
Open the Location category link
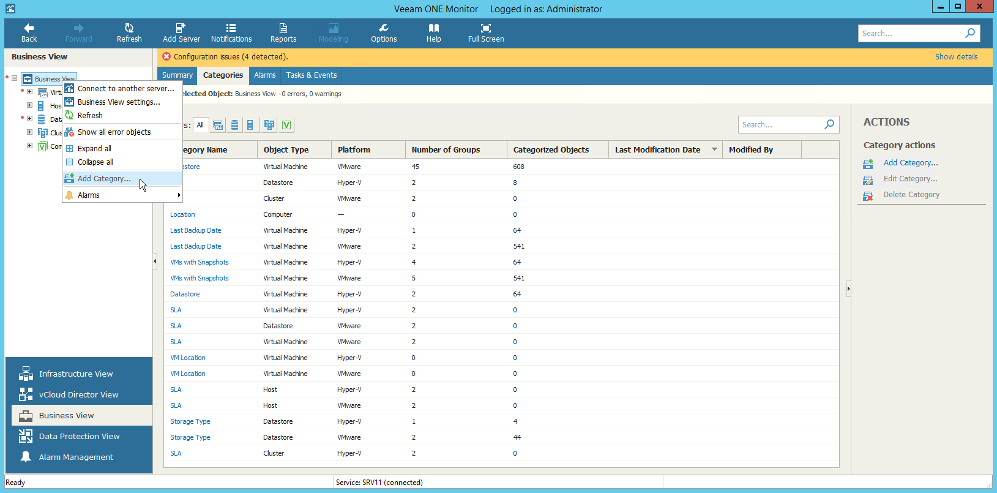click(x=182, y=214)
